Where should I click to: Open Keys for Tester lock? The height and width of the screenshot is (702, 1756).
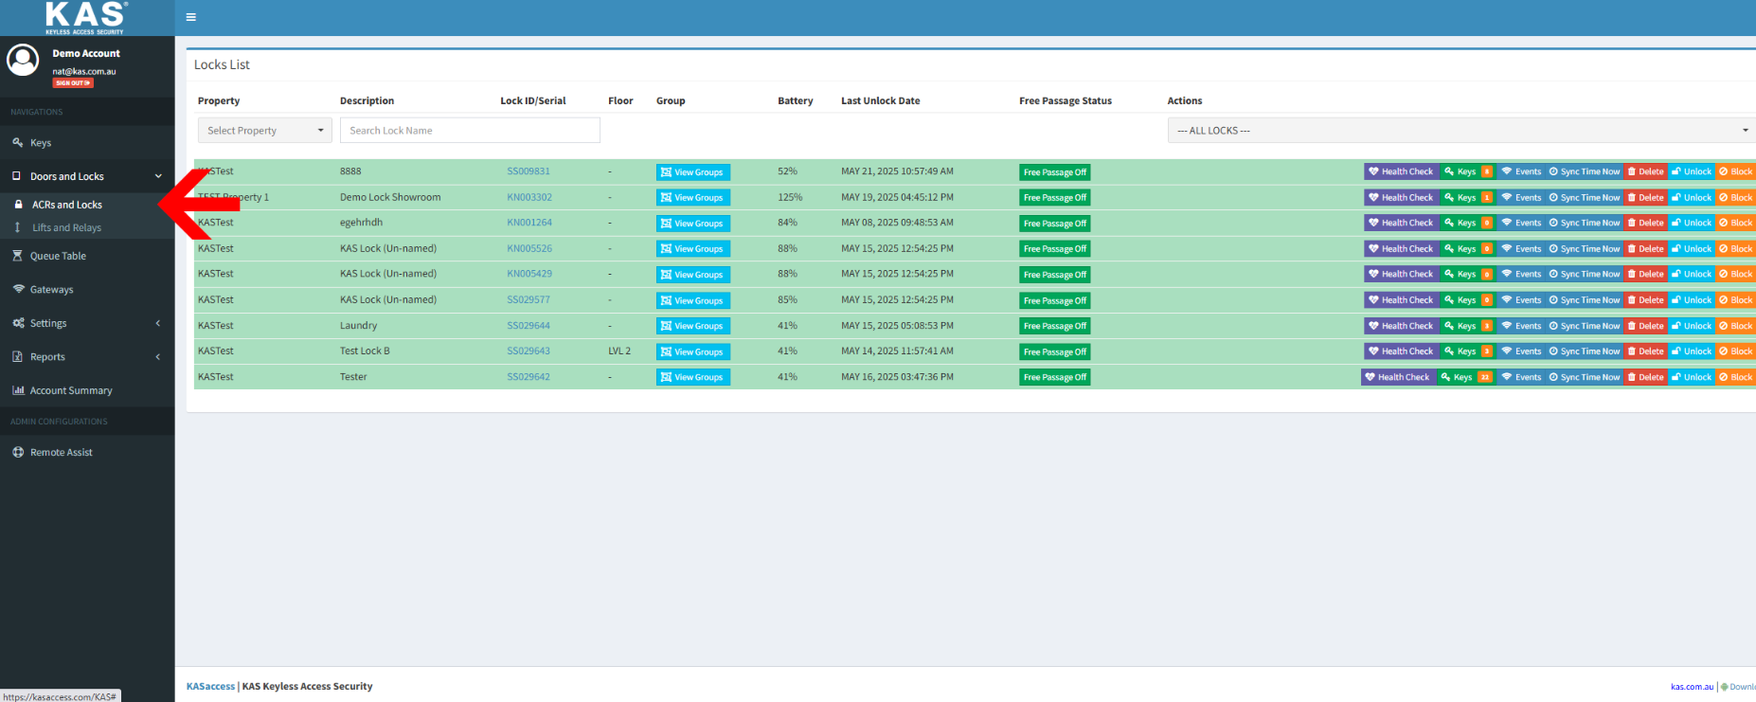(x=1466, y=377)
